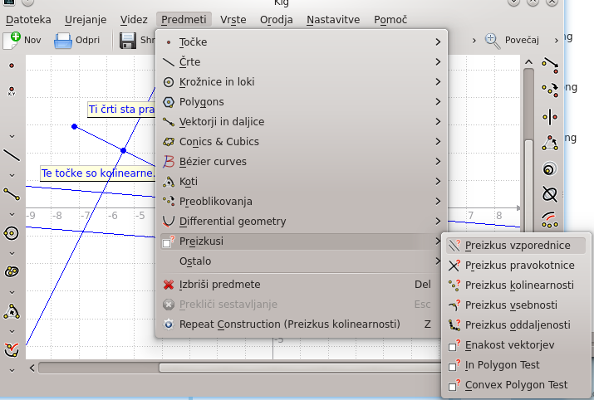Screen dimensions: 594x400
Task: Open toolbar overflow chevron left of Povečaj
Action: coord(474,40)
